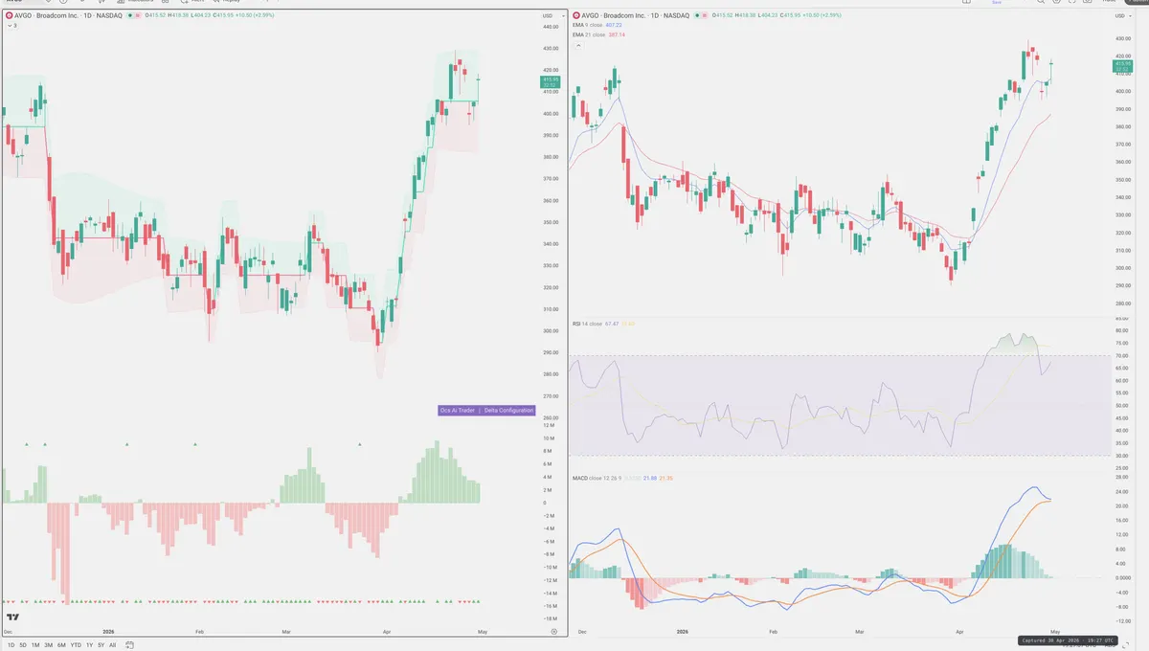Screen dimensions: 1149x651
Task: Select the 1D date range button
Action: point(11,645)
